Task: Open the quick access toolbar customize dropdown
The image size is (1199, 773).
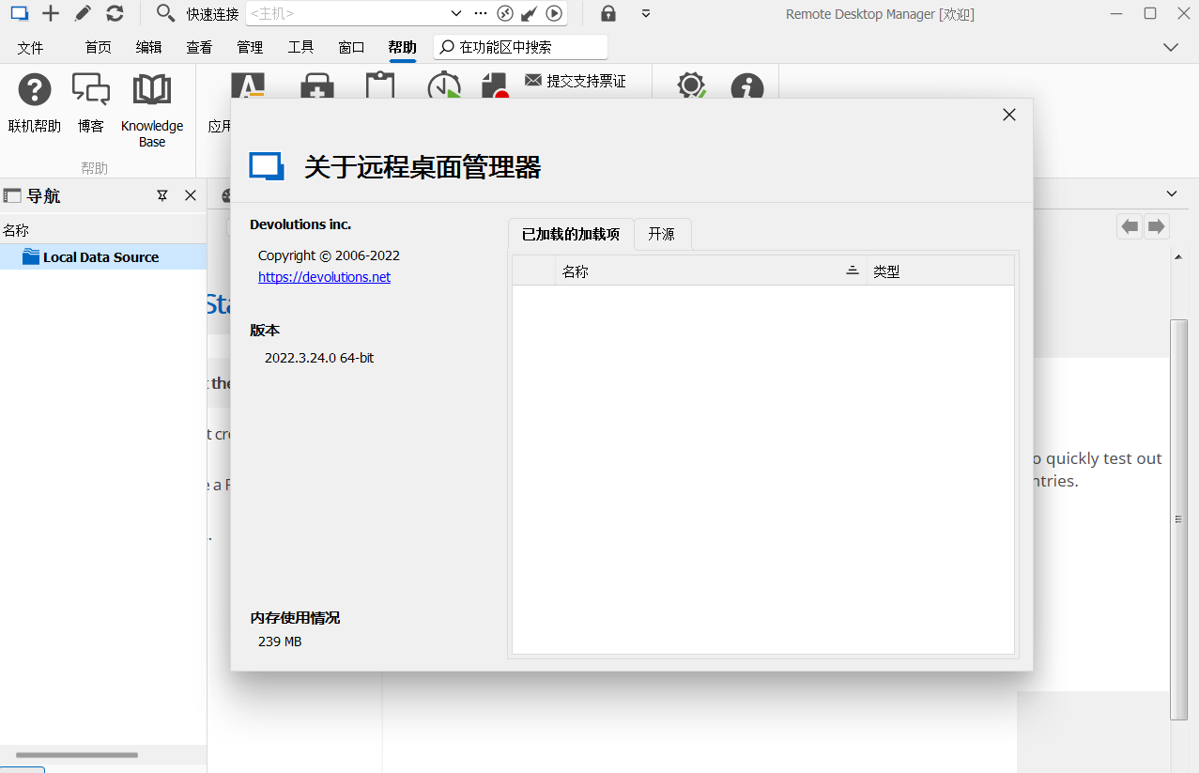Action: point(646,13)
